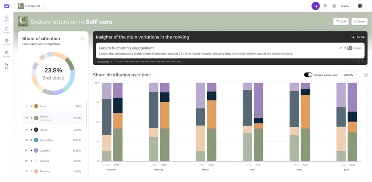This screenshot has width=372, height=182.
Task: Open the ZAI sparkle icon in sidebar
Action: (x=7, y=65)
